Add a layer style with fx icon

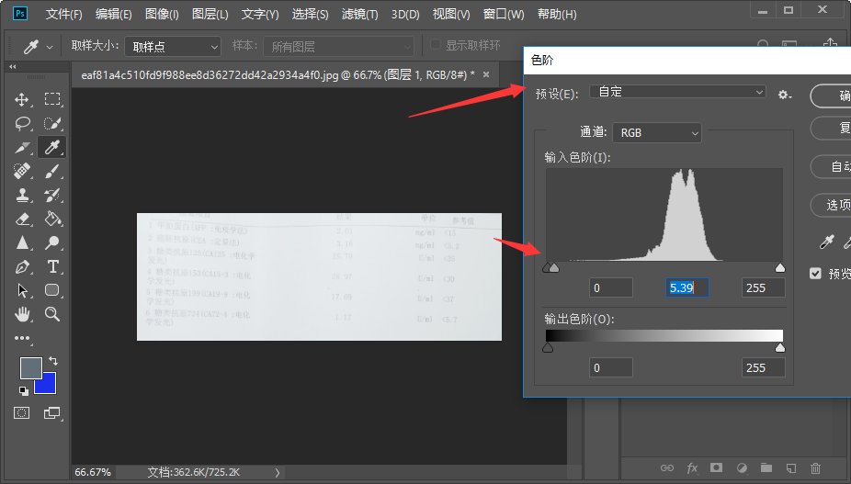pos(692,468)
